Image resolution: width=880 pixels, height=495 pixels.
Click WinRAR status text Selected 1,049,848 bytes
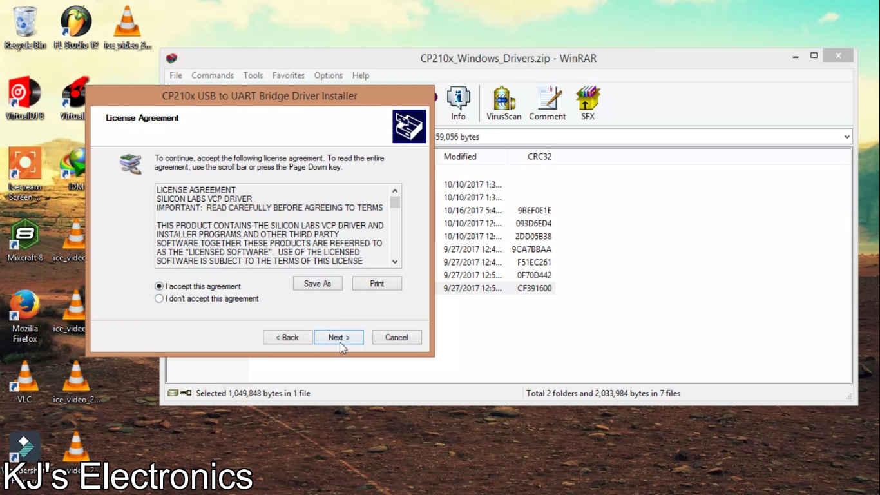[253, 393]
